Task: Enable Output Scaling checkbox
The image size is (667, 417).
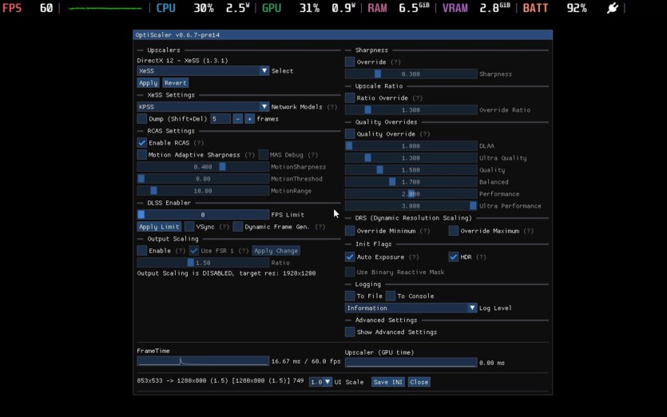Action: click(x=141, y=250)
